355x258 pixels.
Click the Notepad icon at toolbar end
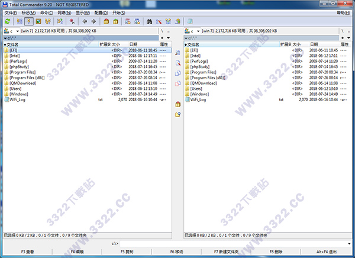pos(190,21)
